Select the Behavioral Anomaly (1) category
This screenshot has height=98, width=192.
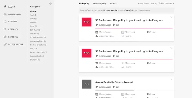(x=39, y=52)
